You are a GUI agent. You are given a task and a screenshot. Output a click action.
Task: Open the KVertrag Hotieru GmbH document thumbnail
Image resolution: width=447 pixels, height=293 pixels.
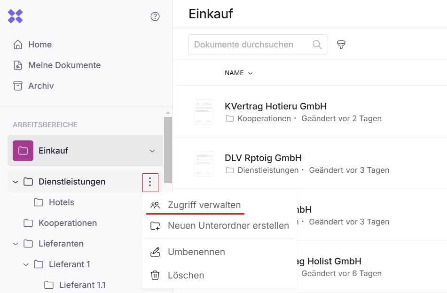coord(204,112)
